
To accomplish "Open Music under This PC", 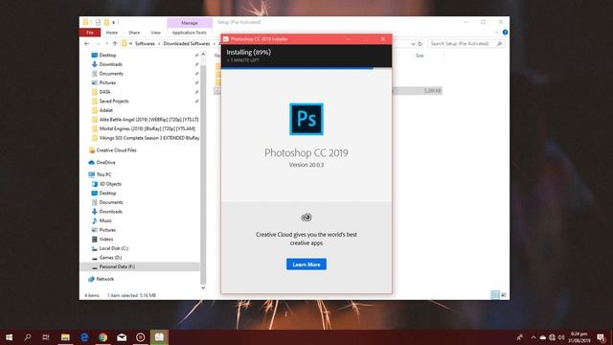I will (105, 220).
